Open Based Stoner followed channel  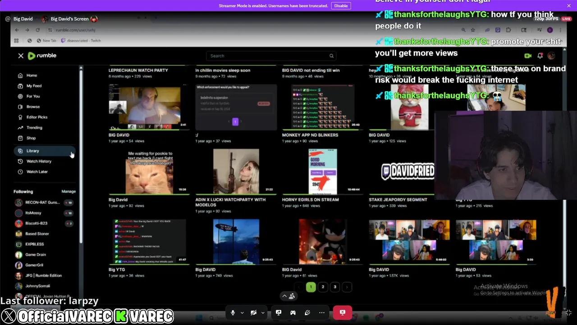click(x=37, y=234)
